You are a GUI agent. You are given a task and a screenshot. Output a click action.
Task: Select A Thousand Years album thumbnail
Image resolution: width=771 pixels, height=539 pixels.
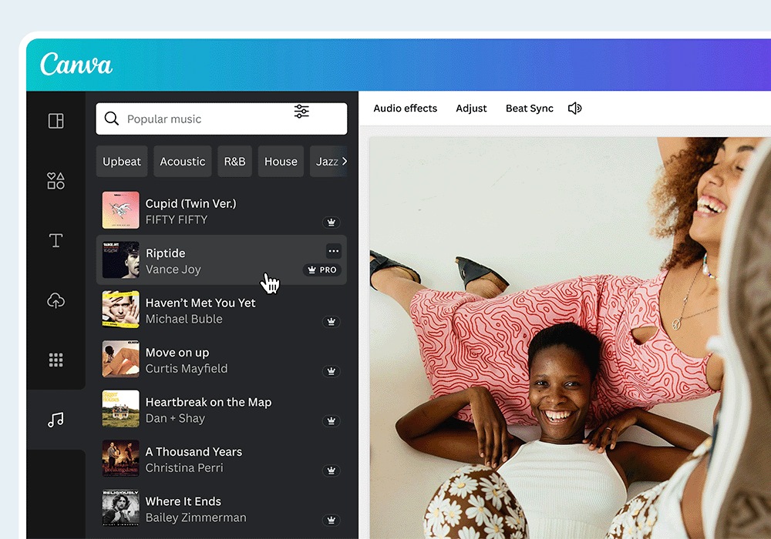[120, 458]
